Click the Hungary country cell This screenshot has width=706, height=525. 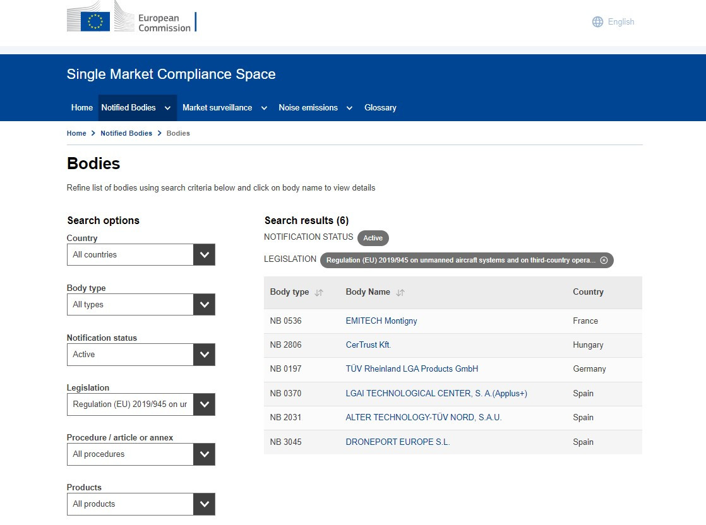588,345
